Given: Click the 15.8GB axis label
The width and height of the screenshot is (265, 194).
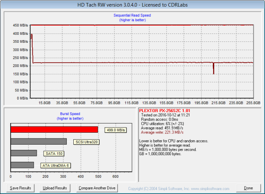Looking at the screenshot, I should (45, 103).
